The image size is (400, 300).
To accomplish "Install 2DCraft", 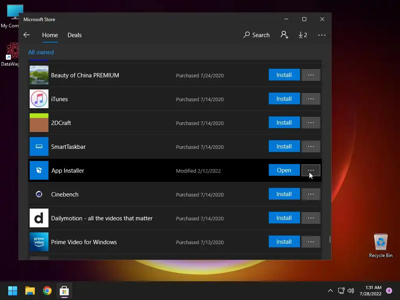I will [x=284, y=122].
